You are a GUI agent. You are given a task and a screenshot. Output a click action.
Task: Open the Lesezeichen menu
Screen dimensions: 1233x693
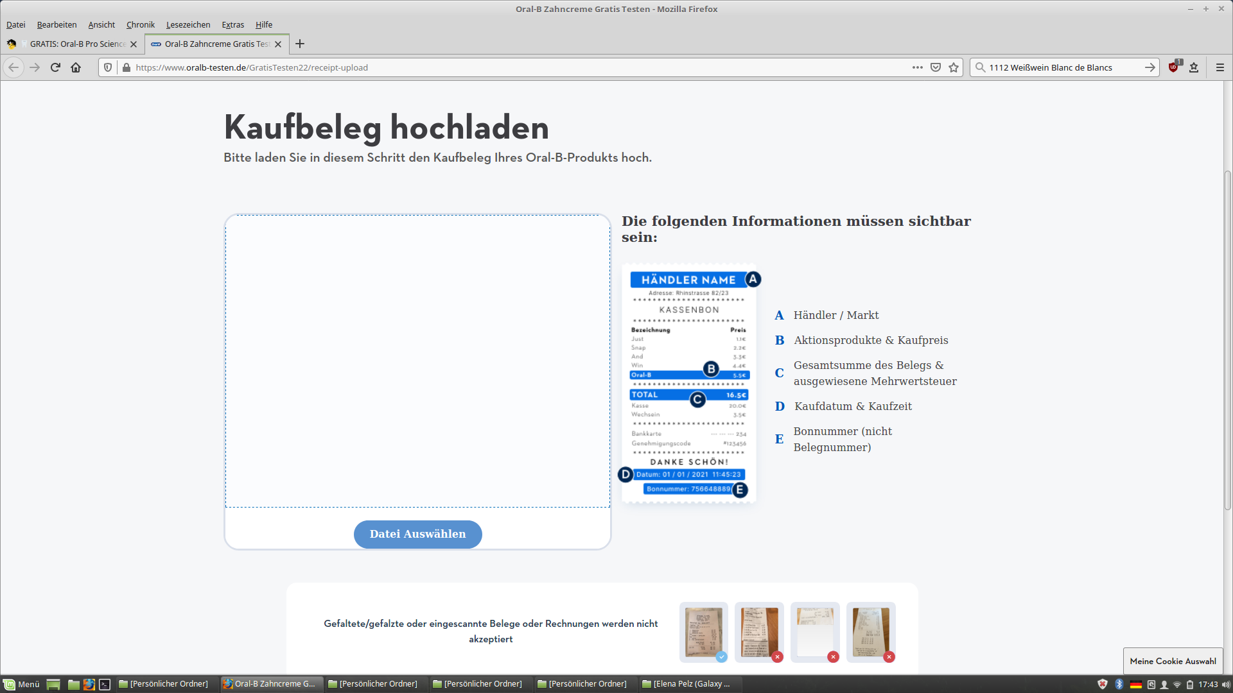click(x=188, y=24)
